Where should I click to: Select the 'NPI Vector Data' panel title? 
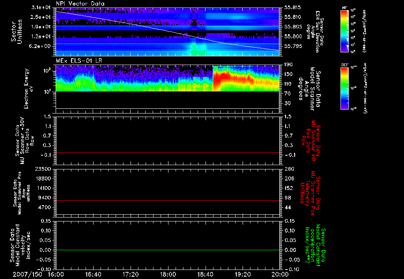[x=80, y=4]
